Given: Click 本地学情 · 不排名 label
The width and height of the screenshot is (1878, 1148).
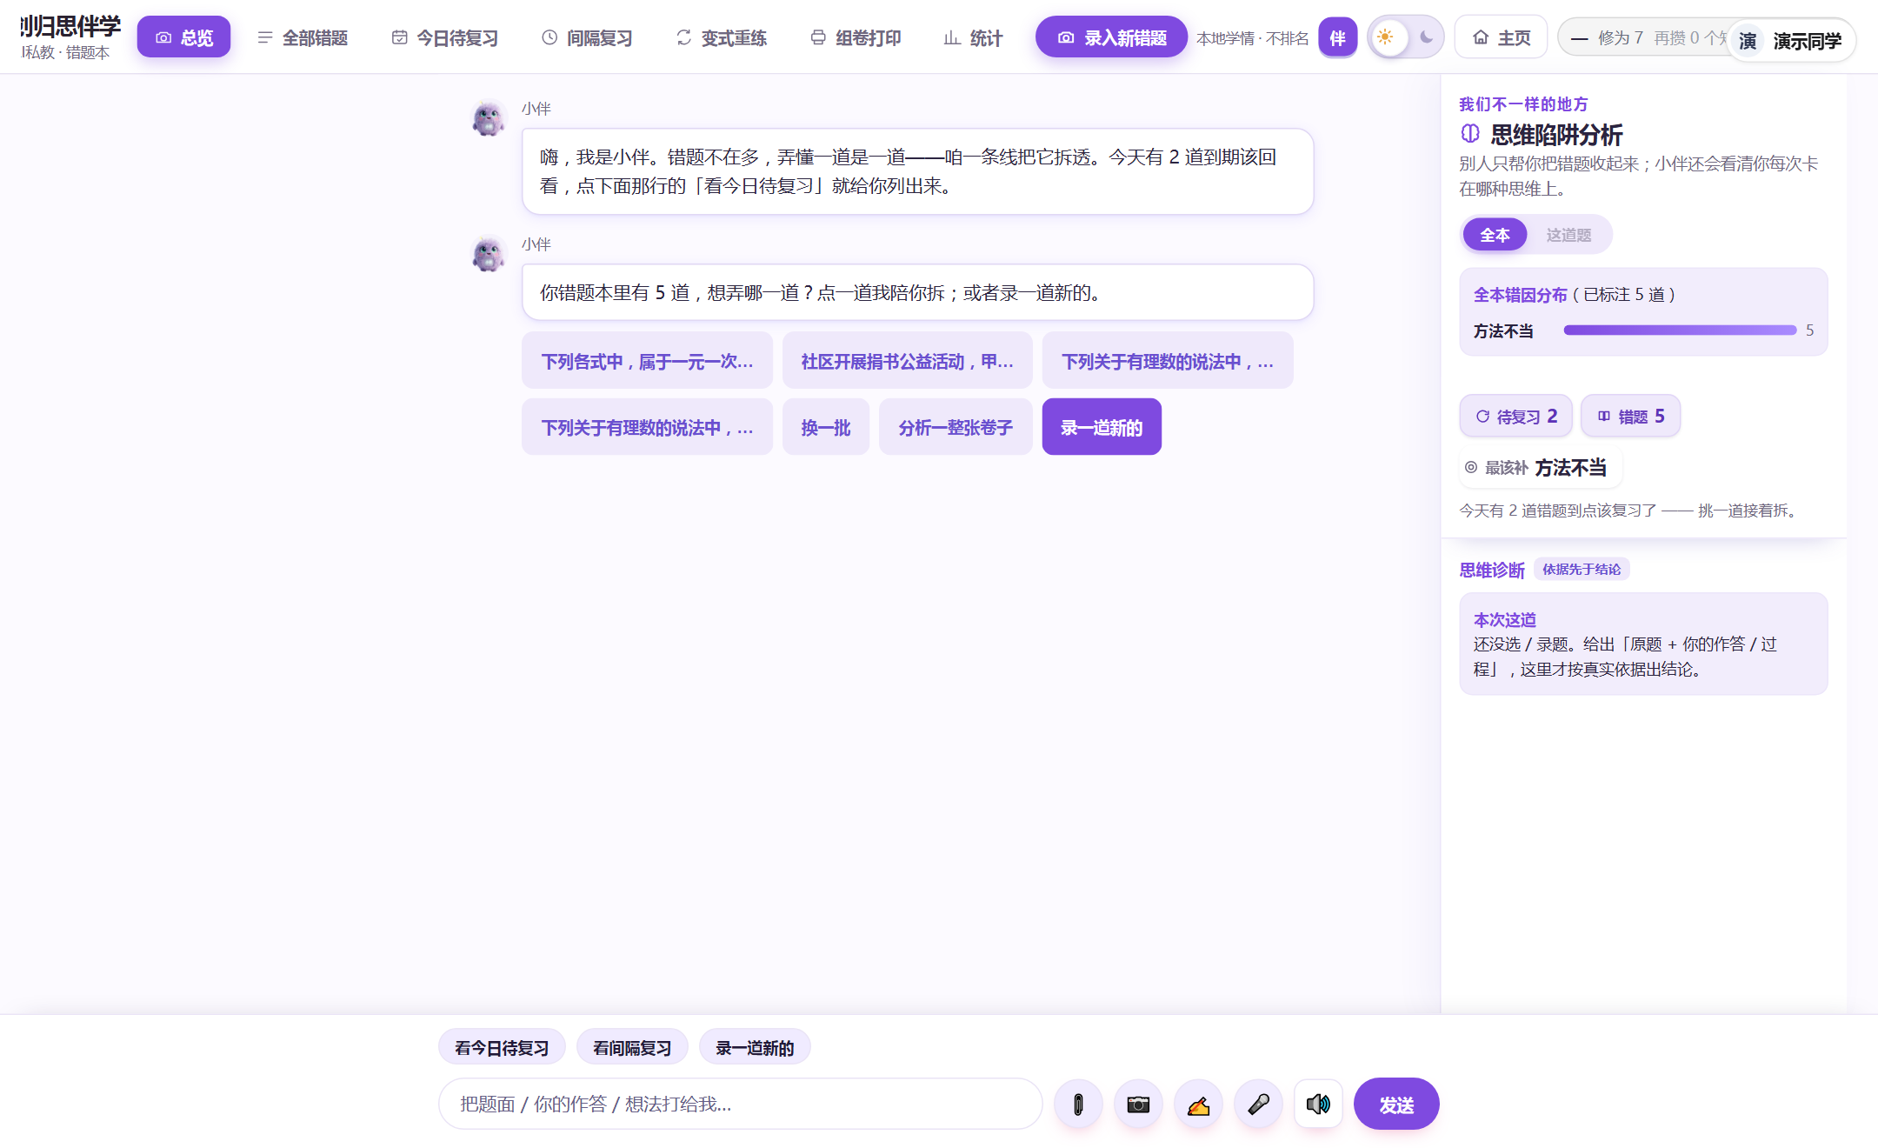Looking at the screenshot, I should [x=1252, y=38].
